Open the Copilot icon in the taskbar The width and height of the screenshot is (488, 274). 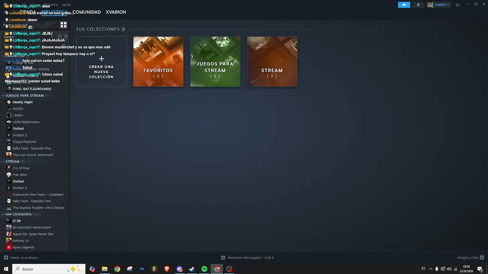point(92,269)
